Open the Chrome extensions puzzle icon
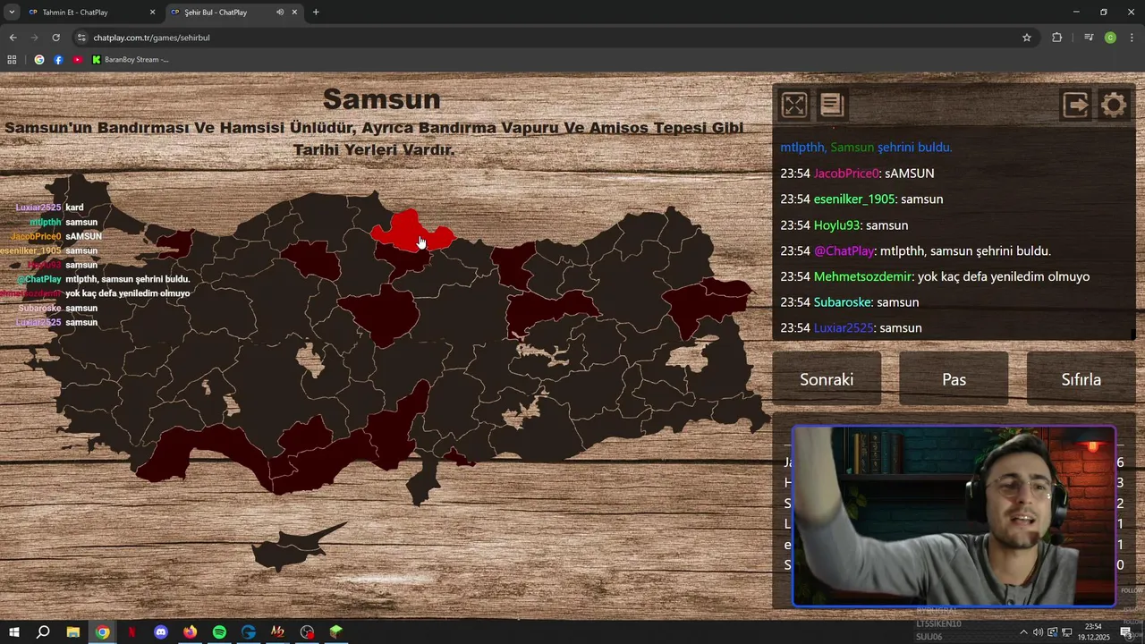Screen dimensions: 1145x644 coord(1057,38)
